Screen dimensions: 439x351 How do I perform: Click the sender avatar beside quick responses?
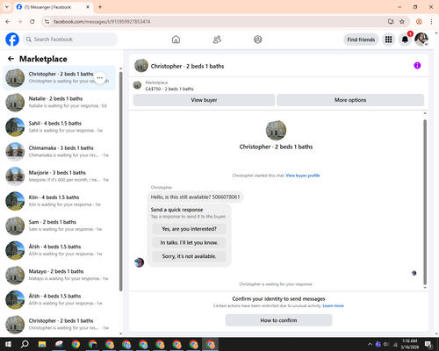click(x=139, y=262)
